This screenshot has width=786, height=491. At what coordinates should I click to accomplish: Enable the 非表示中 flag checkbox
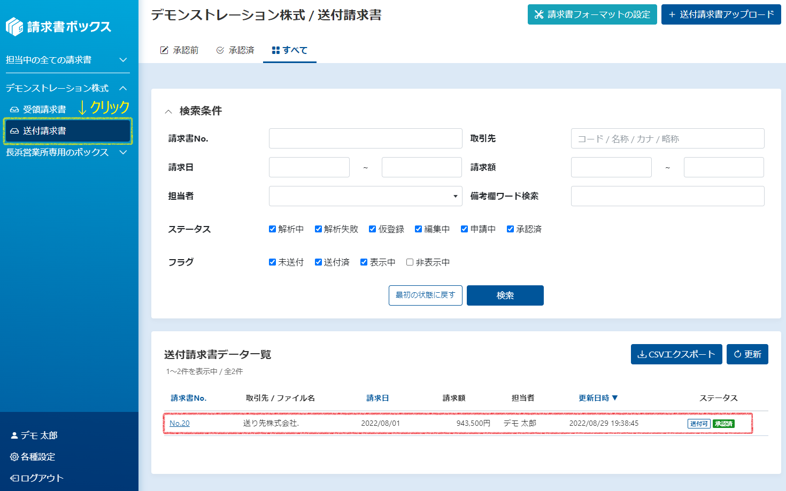coord(410,262)
